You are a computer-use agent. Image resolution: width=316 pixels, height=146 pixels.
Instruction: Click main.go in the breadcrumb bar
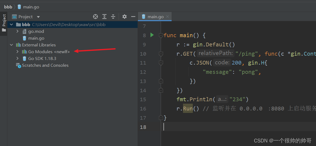[31, 7]
